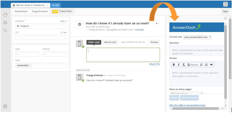Open the Current site dropdown
Image resolution: width=232 pixels, height=113 pixels.
197,37
